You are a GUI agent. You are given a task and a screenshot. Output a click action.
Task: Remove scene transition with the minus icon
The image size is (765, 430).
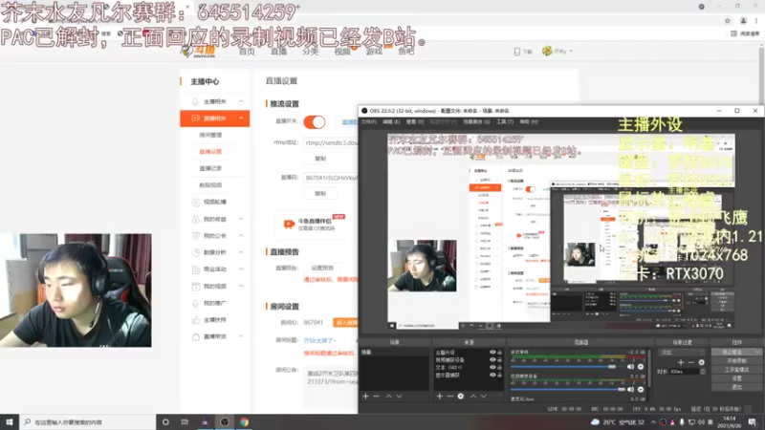click(691, 362)
